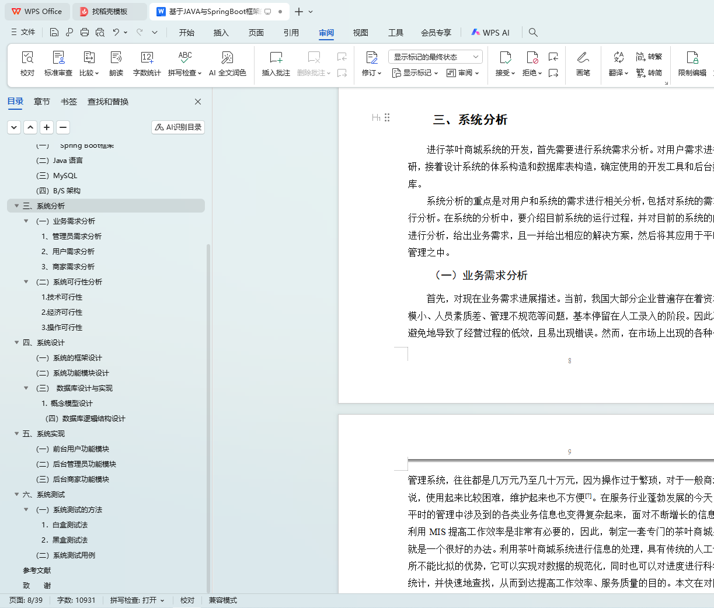Click the drag handle dots beside heading
714x608 pixels.
(387, 117)
